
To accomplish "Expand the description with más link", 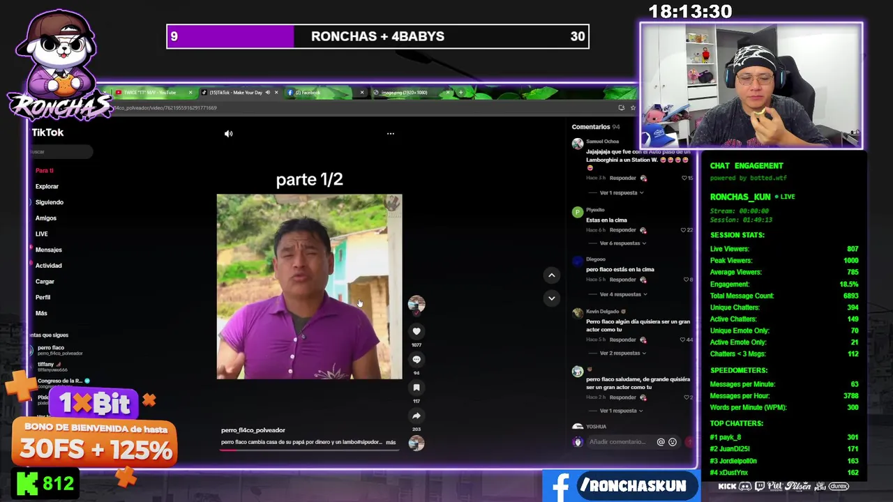I will (391, 442).
